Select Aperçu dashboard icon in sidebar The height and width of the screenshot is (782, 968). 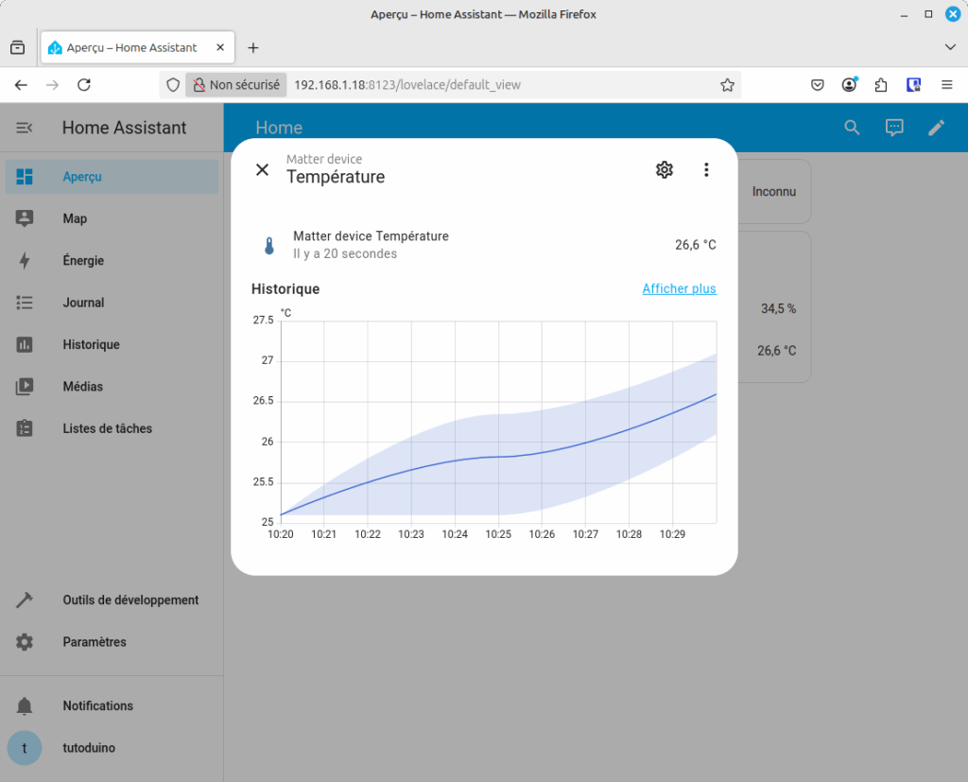(x=24, y=177)
